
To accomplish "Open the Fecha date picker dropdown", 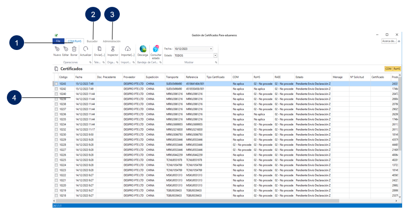I will point(211,49).
